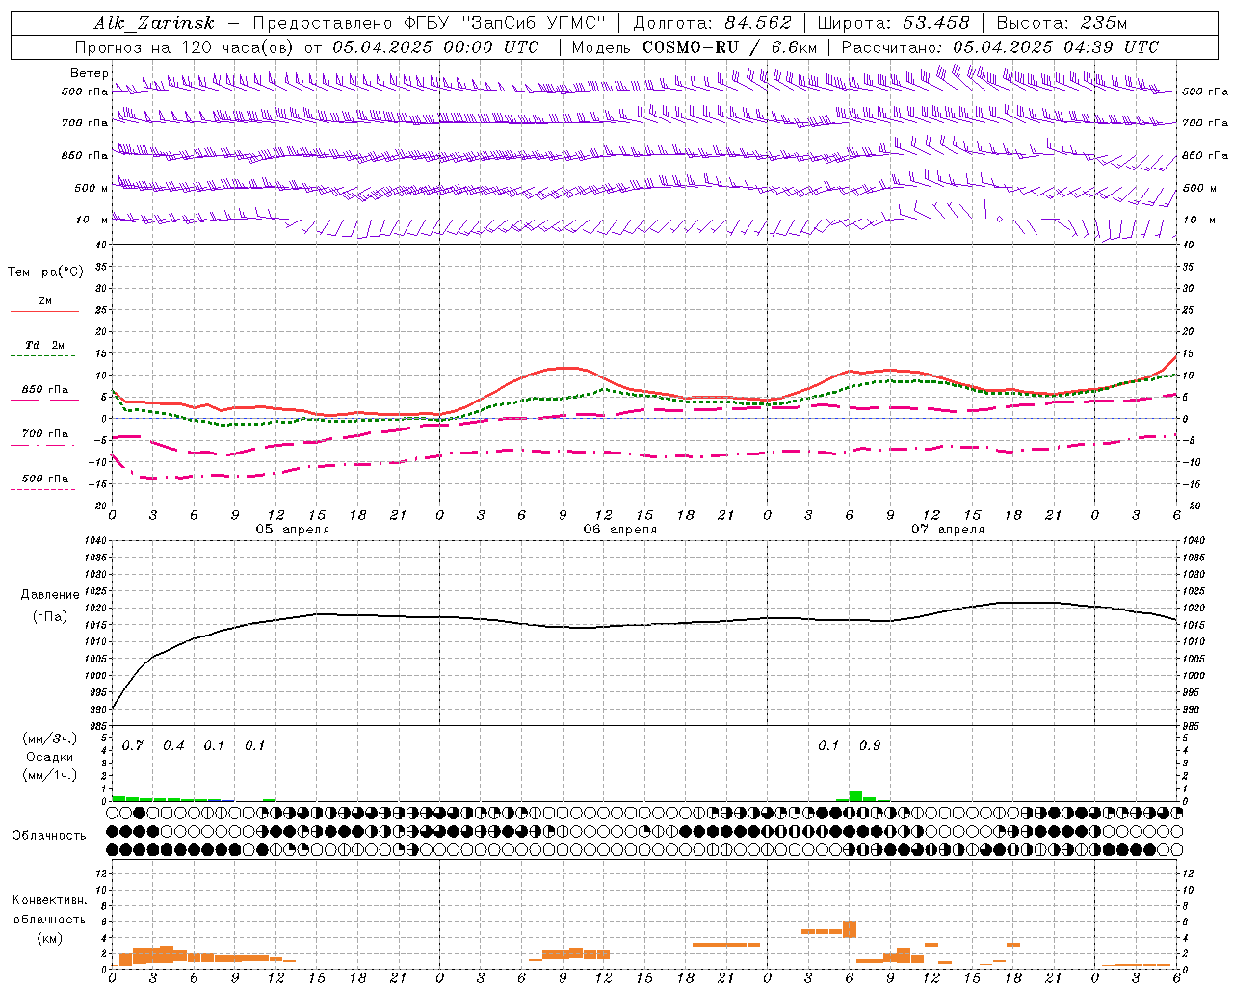This screenshot has height=986, width=1233.
Task: Click the 2м temperature legend entry
Action: [45, 301]
